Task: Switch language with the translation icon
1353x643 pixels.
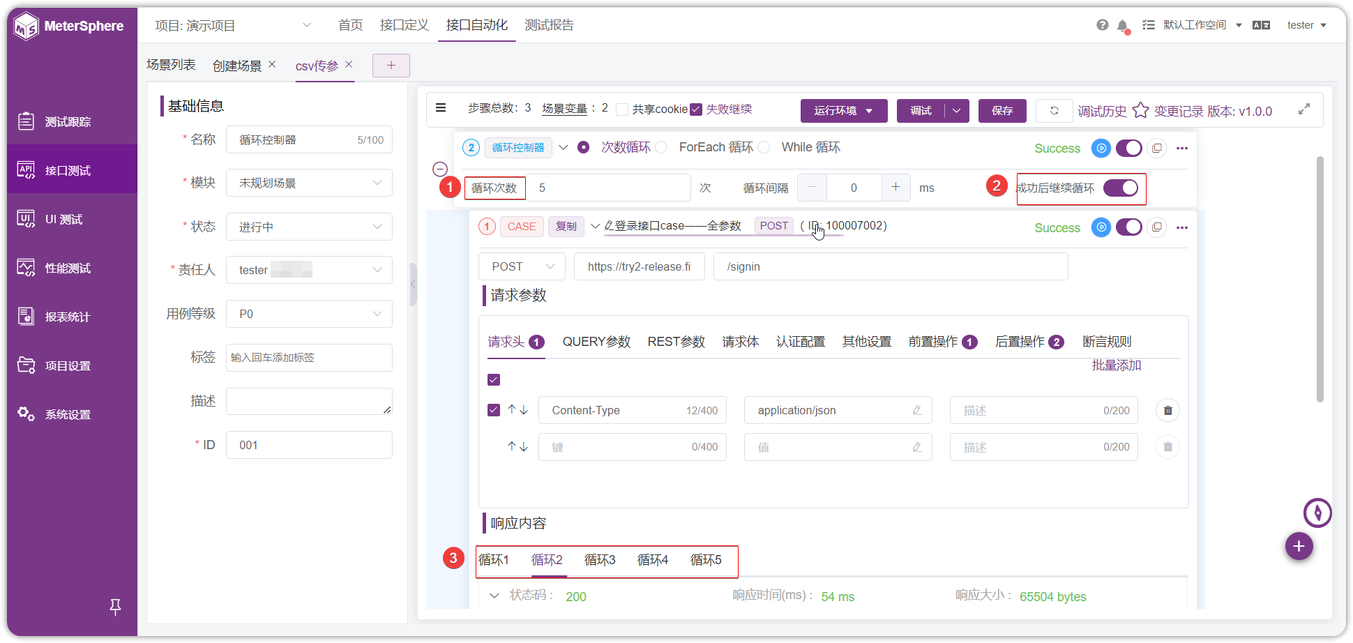Action: click(1261, 25)
